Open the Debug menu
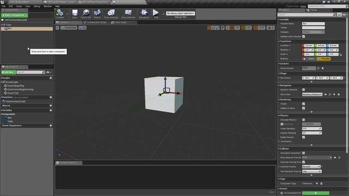Screen dimensions: 349x196 (37, 6)
